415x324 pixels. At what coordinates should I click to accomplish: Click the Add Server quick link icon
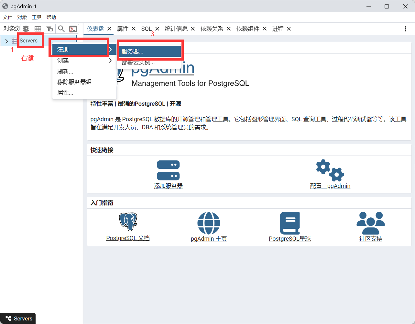point(168,170)
